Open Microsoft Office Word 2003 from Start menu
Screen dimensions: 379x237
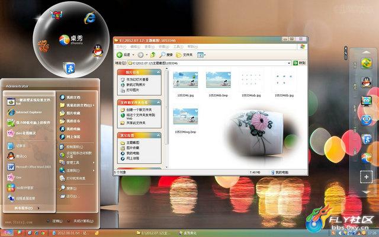click(28, 167)
